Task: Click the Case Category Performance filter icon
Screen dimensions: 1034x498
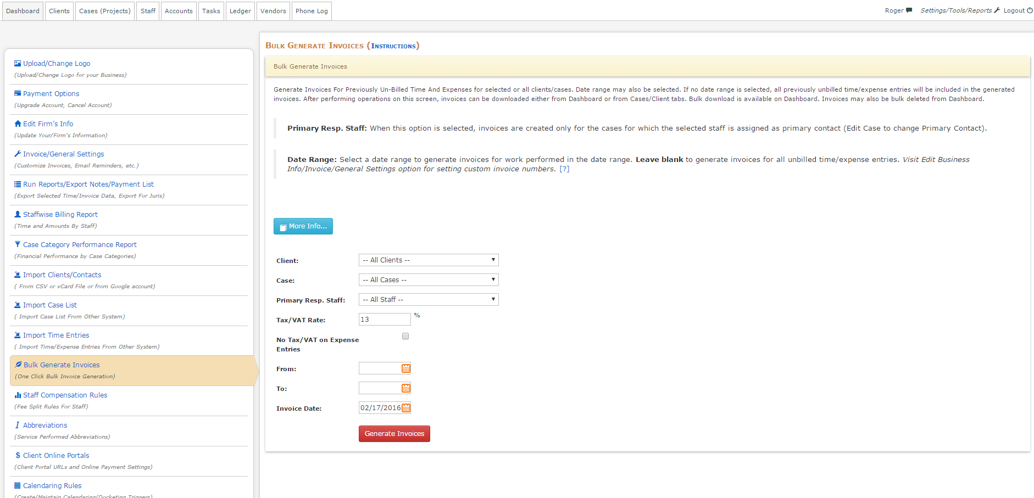Action: pos(18,245)
